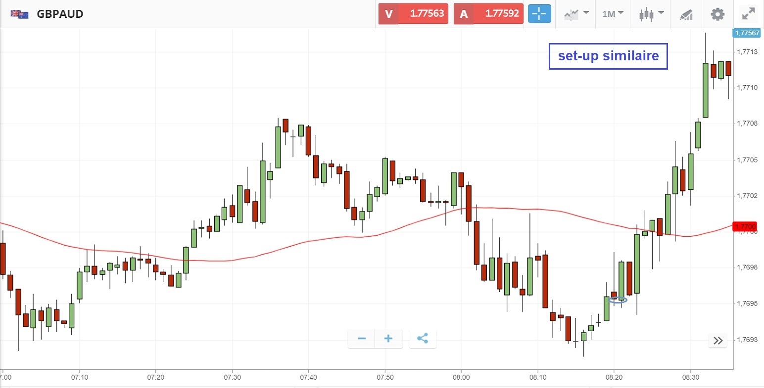Click the A buy button at 1.77592
This screenshot has width=764, height=388.
pyautogui.click(x=488, y=14)
